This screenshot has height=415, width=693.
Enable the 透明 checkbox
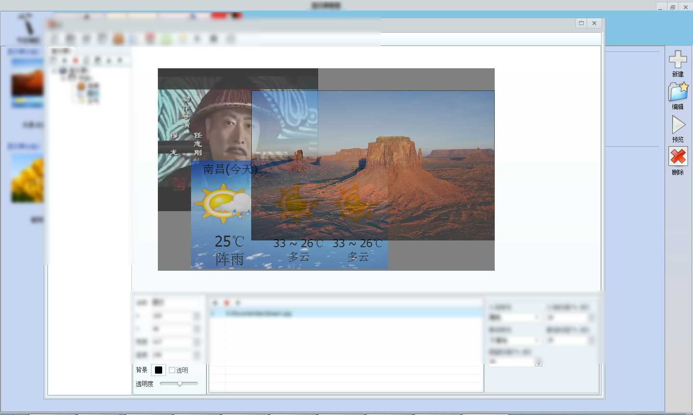172,370
